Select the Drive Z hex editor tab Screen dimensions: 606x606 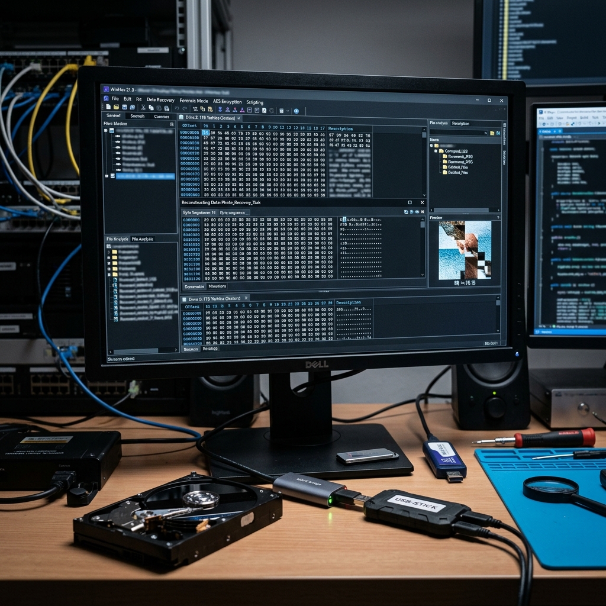210,118
